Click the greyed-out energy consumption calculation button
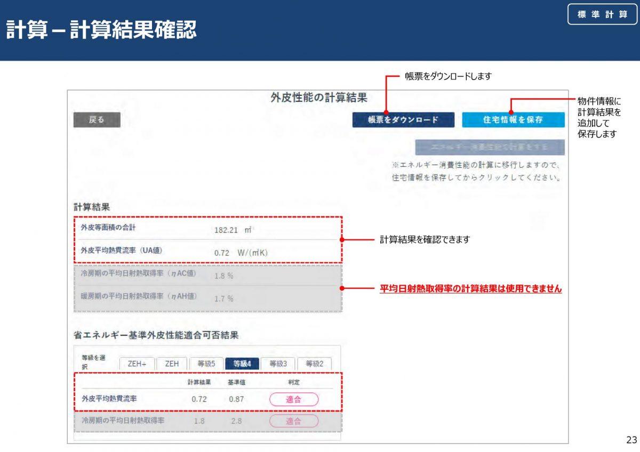Image resolution: width=640 pixels, height=452 pixels. pyautogui.click(x=490, y=147)
